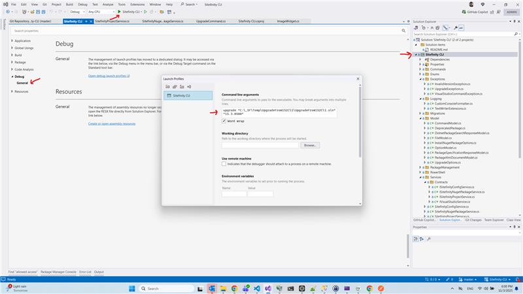Image resolution: width=523 pixels, height=294 pixels.
Task: Click Browse button for working directory
Action: [x=310, y=145]
